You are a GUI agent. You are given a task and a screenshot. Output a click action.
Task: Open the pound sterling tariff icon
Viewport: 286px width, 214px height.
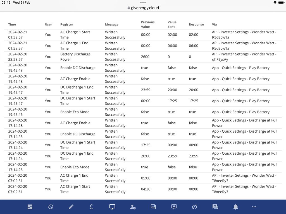(x=92, y=207)
